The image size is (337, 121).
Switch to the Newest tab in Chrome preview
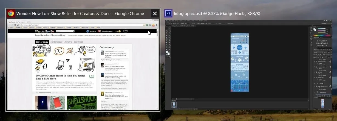(78, 42)
